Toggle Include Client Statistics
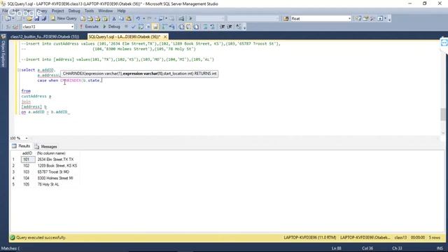Image resolution: width=448 pixels, height=252 pixels. [x=171, y=27]
